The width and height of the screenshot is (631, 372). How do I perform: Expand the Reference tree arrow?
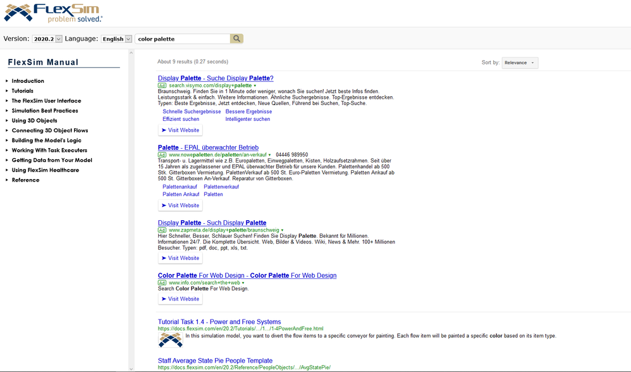(7, 180)
